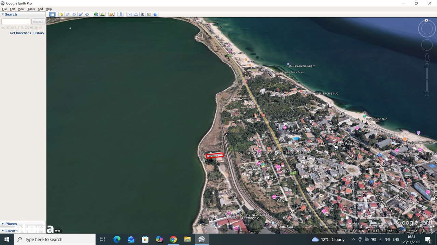Select the Ruler measurement tool
The height and width of the screenshot is (245, 437).
pyautogui.click(x=120, y=14)
